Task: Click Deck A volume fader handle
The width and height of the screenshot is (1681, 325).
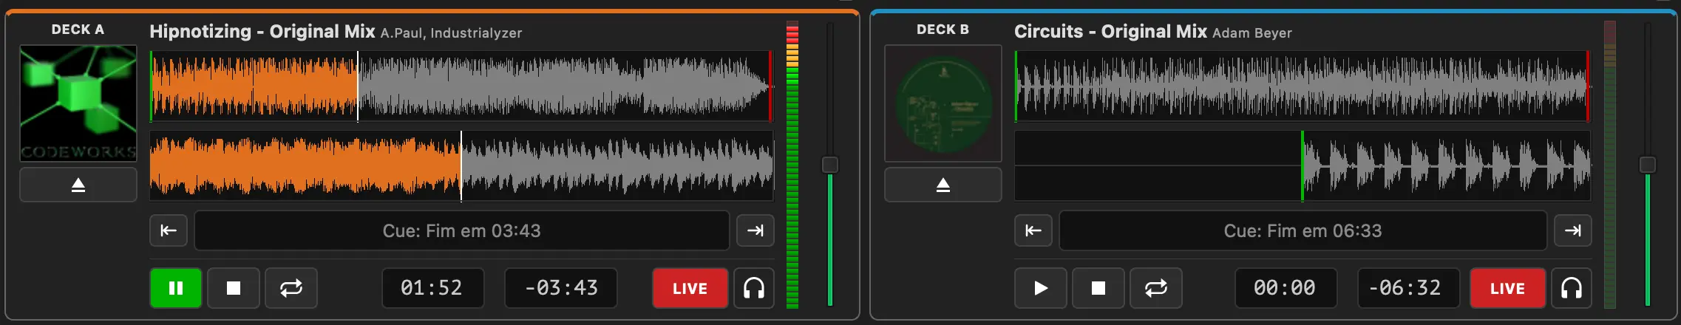Action: pos(830,165)
